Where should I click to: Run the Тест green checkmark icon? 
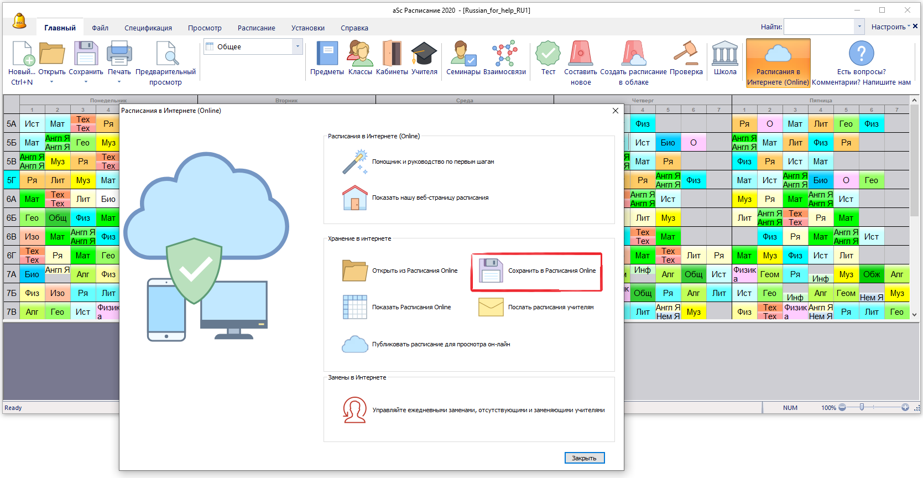pos(548,55)
